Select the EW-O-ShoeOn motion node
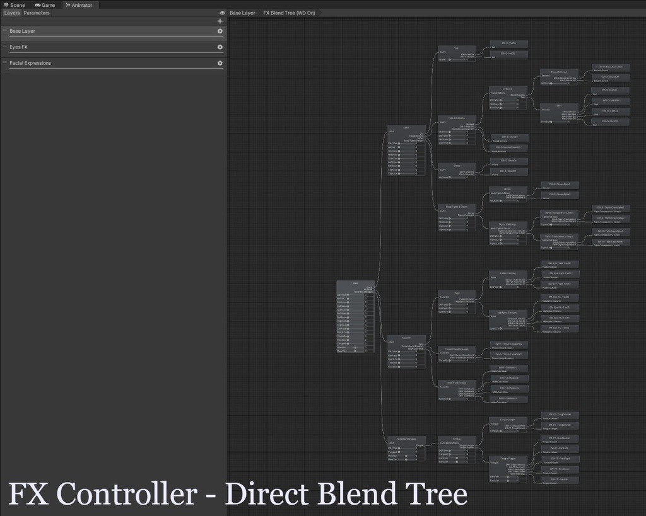The width and height of the screenshot is (646, 516). 508,161
